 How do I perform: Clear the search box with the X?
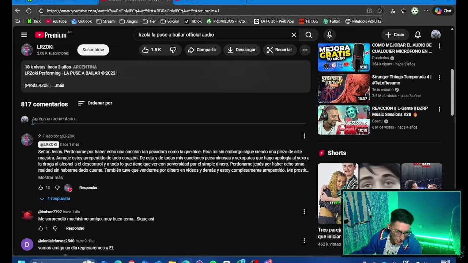[294, 35]
